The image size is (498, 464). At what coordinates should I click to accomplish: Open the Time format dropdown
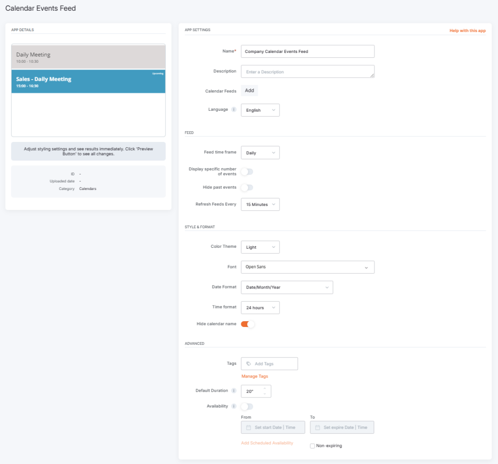tap(260, 307)
